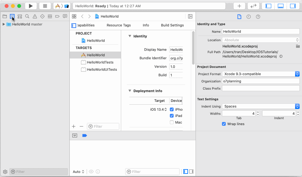Show the File inspector

239,17
